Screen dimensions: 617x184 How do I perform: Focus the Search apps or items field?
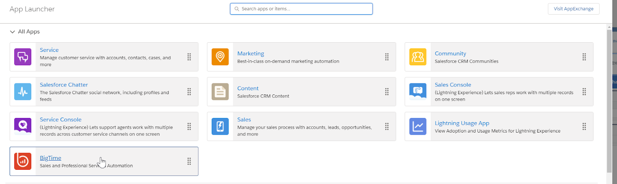tap(301, 9)
